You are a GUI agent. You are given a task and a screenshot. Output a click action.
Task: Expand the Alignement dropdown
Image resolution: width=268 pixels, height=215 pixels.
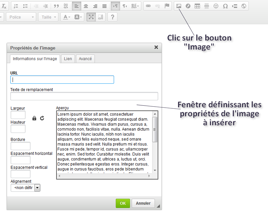[x=37, y=188]
